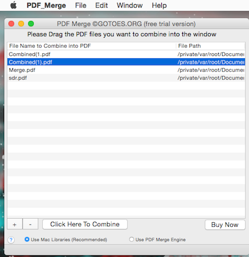
Task: Click Here To Combine the PDFs
Action: (85, 224)
